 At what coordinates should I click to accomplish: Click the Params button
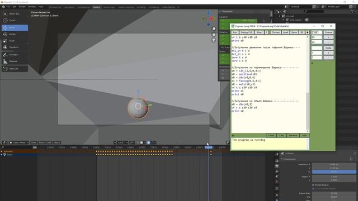coord(293,135)
